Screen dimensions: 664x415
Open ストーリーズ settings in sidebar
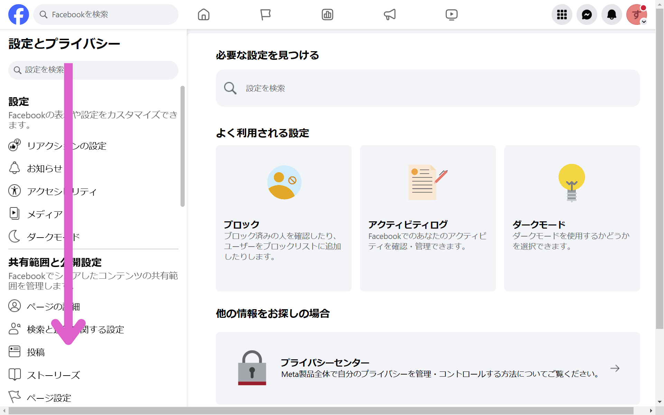tap(53, 375)
